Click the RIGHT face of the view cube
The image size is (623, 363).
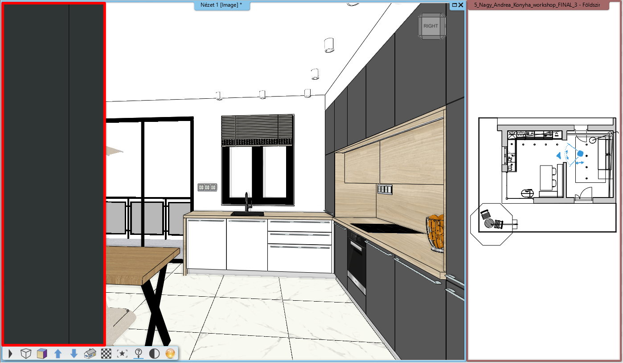[430, 26]
